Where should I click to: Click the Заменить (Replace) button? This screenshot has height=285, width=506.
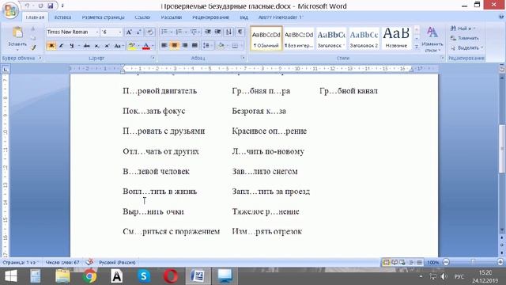(465, 38)
